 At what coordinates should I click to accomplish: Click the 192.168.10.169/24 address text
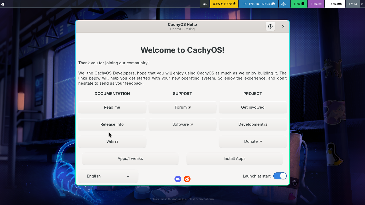click(x=256, y=4)
